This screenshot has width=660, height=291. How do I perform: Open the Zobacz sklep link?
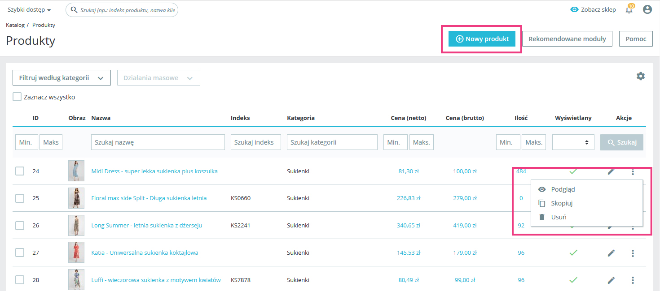(x=593, y=9)
